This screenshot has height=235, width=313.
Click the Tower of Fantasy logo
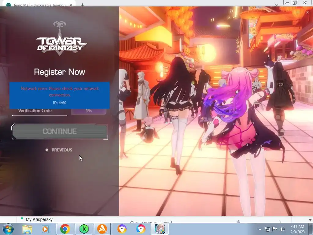click(x=61, y=39)
